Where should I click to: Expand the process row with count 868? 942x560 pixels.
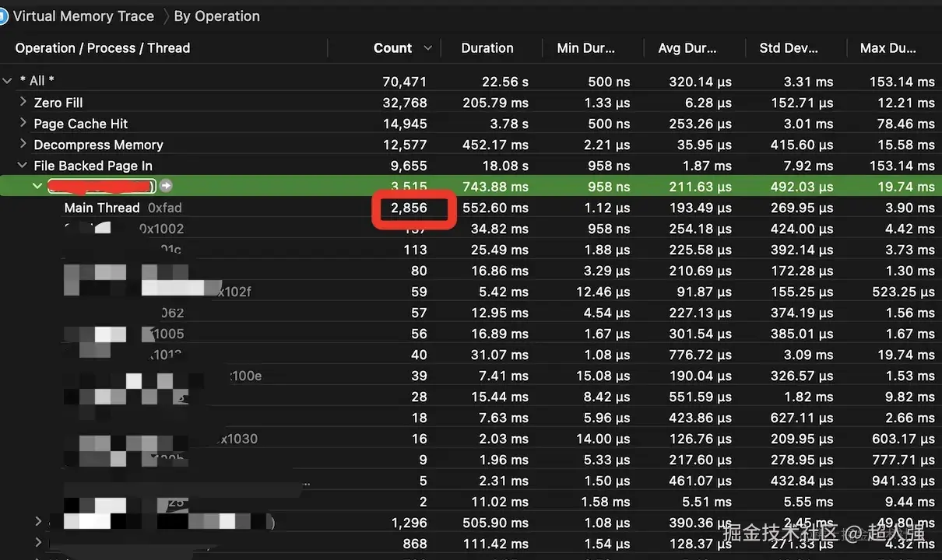(38, 542)
